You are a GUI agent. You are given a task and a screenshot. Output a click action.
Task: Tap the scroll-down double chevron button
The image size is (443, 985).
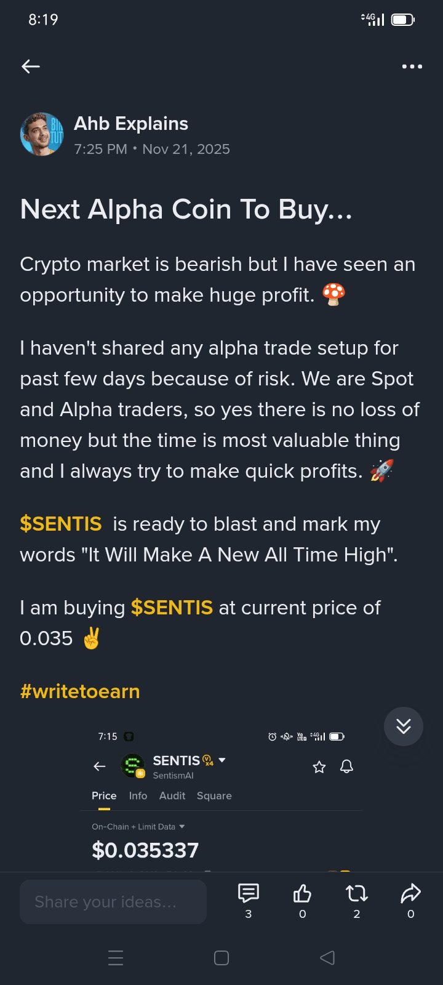[x=404, y=726]
